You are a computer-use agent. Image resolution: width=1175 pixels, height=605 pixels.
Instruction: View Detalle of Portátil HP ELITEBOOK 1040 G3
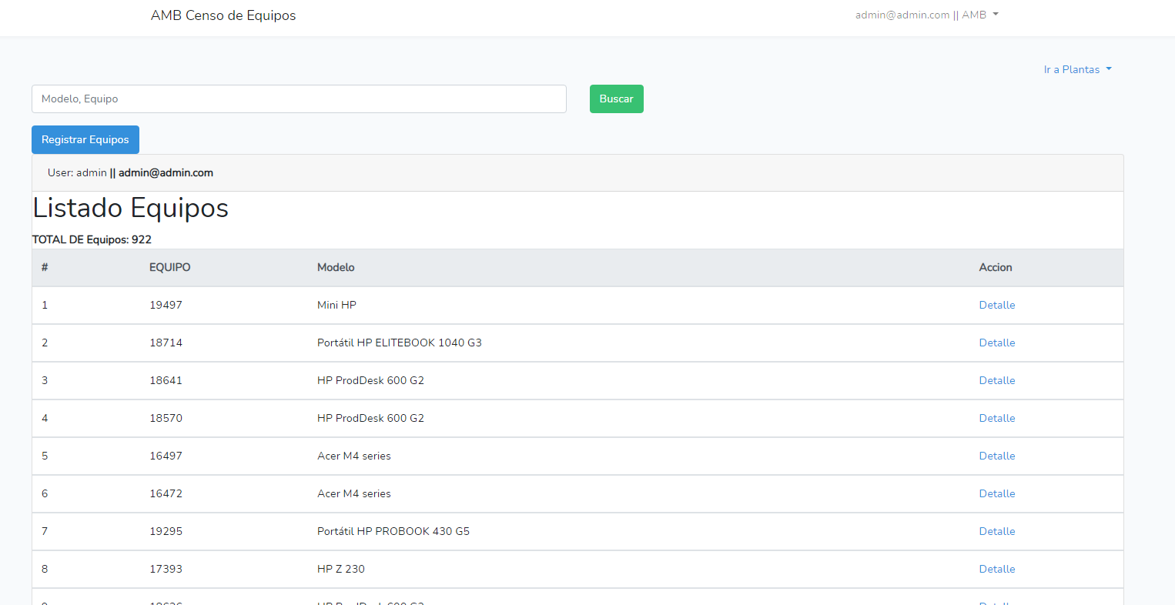[x=996, y=343]
